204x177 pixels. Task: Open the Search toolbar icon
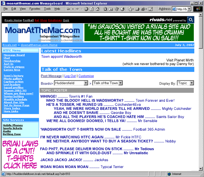click(x=105, y=9)
